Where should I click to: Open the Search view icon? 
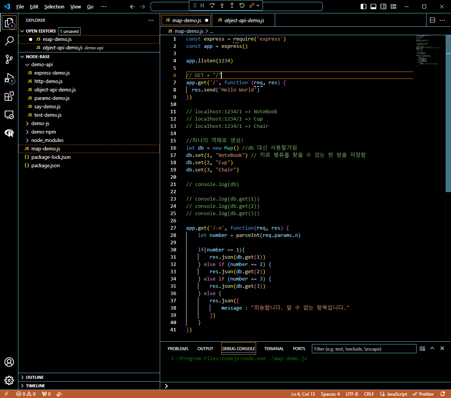9,41
